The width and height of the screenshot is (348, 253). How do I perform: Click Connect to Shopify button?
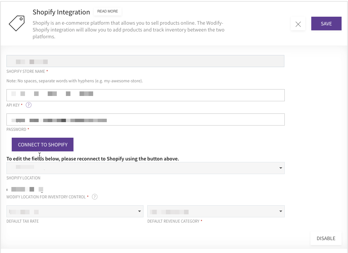coord(43,145)
